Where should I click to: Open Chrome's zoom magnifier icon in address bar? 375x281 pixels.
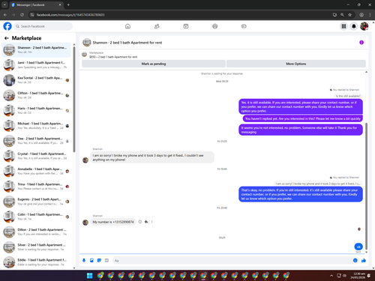click(342, 15)
